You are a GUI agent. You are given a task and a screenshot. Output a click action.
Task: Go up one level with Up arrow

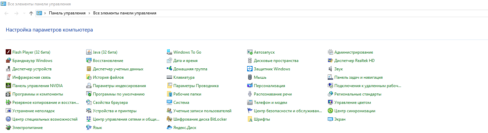tap(31, 13)
